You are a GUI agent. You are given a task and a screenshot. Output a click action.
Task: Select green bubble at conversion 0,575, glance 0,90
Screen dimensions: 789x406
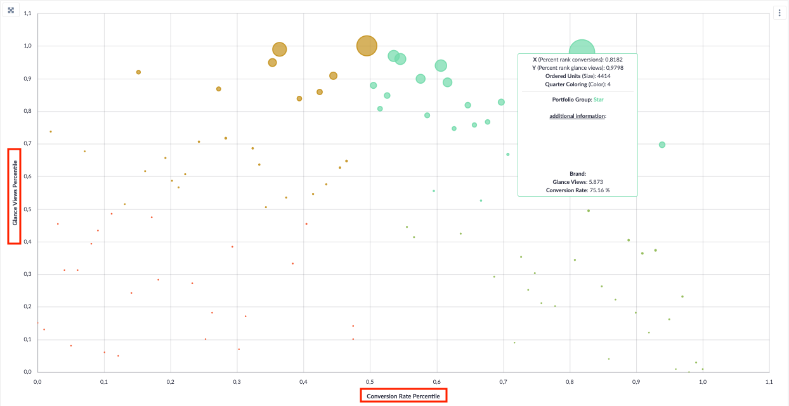[x=421, y=79]
